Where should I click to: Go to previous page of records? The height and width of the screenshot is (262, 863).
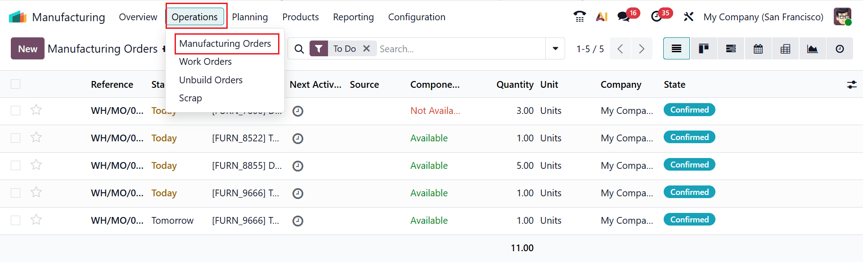point(620,49)
